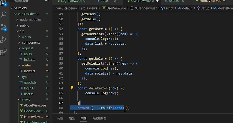Click the setup cube icon in breadcrumb
233x123 pixels.
[199, 8]
